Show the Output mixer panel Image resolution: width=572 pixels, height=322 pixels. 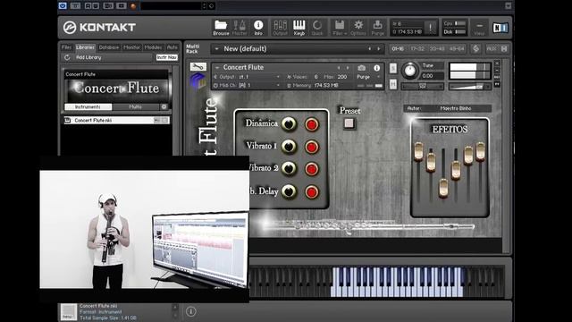280,28
